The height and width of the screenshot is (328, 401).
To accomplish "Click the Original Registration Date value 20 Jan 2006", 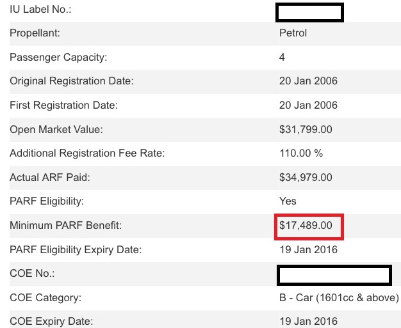I will [x=308, y=81].
